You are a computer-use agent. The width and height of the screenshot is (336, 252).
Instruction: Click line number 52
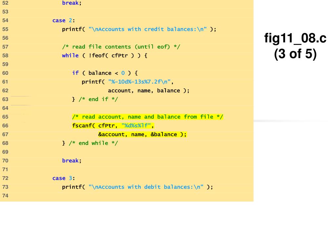pyautogui.click(x=5, y=3)
